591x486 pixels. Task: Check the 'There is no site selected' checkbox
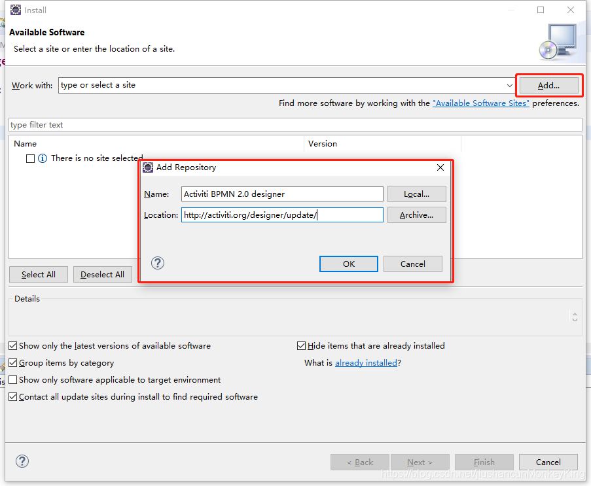tap(31, 158)
